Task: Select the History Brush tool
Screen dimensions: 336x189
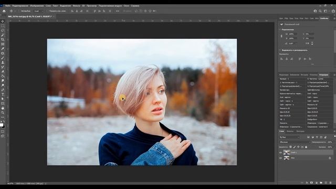Action: [3, 67]
